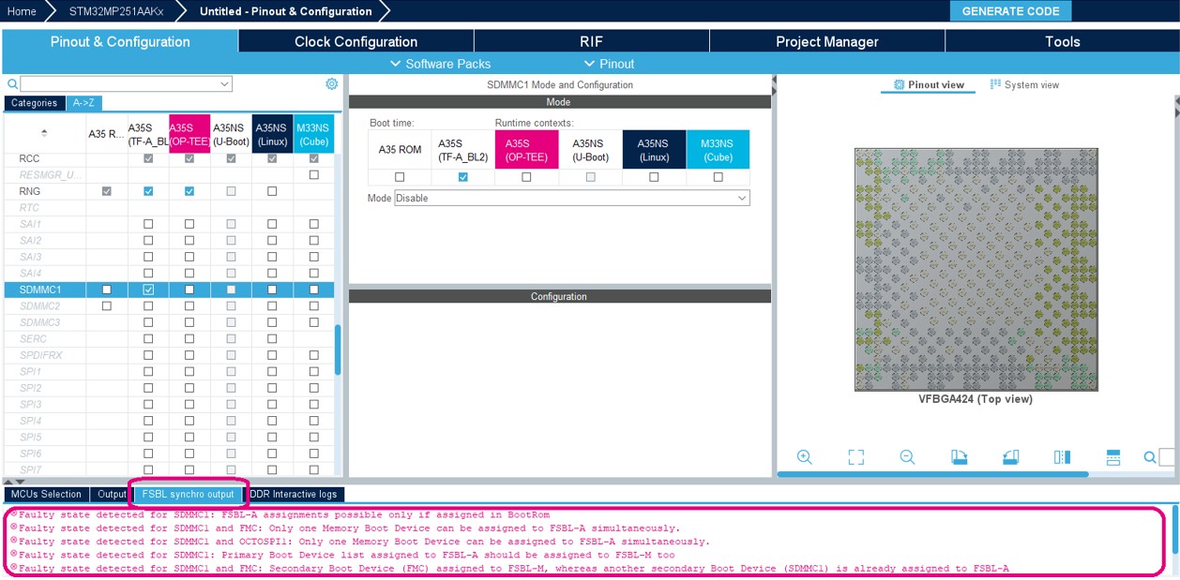The height and width of the screenshot is (580, 1180).
Task: Select RCC in peripheral list
Action: tap(30, 158)
